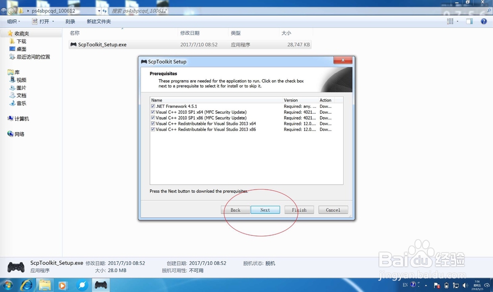
Task: Click the Action Center flag tray icon
Action: (437, 286)
